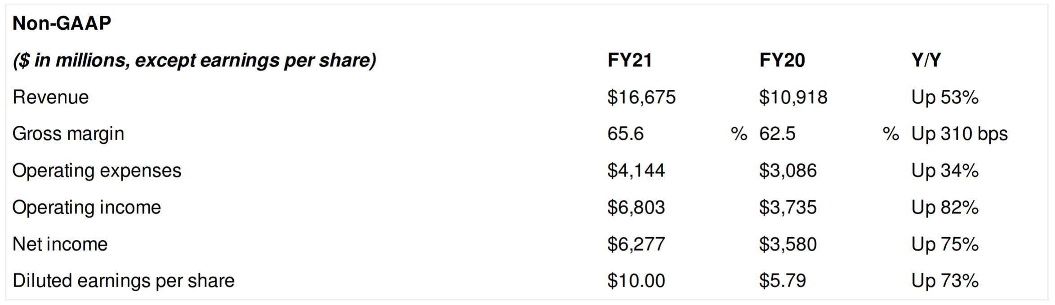1055x305 pixels.
Task: Click the Up 310 bps cell
Action: (959, 134)
